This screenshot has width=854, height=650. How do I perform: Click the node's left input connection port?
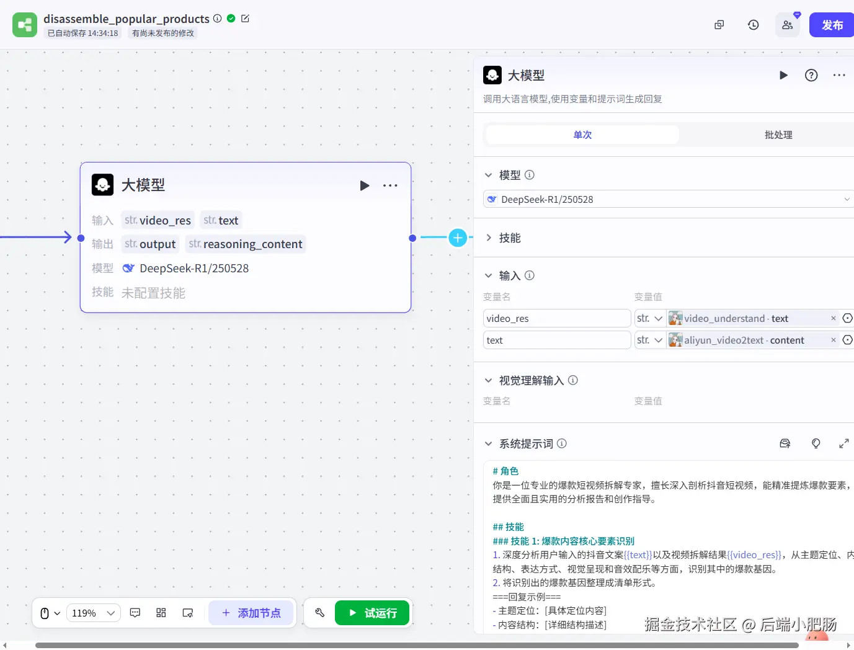pyautogui.click(x=81, y=238)
